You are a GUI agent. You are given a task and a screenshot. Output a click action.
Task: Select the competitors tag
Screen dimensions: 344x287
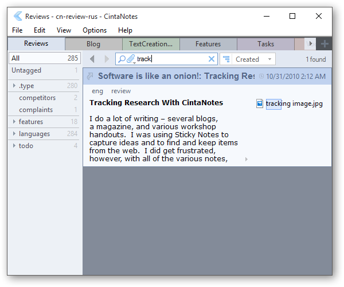[x=37, y=98]
